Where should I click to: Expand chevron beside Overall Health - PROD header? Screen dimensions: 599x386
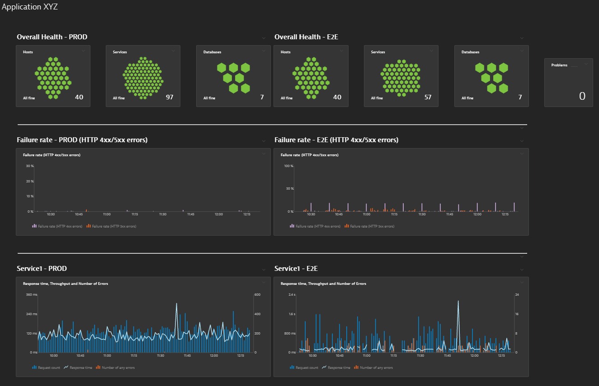(264, 38)
